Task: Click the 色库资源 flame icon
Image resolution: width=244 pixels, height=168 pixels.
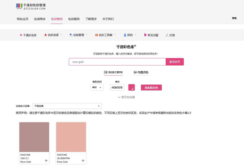Action: [x=46, y=35]
